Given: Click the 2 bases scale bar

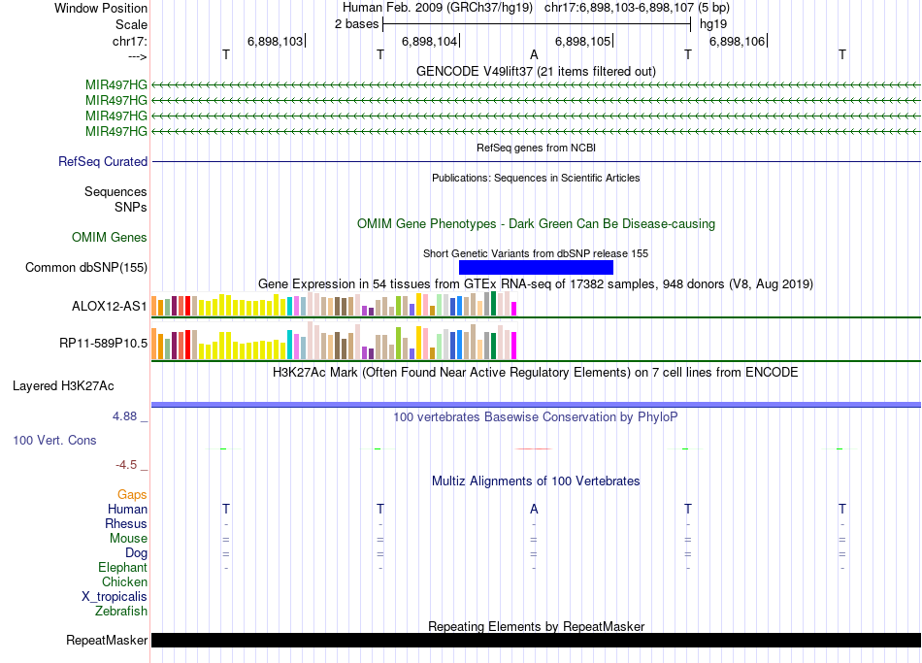Looking at the screenshot, I should click(x=537, y=24).
